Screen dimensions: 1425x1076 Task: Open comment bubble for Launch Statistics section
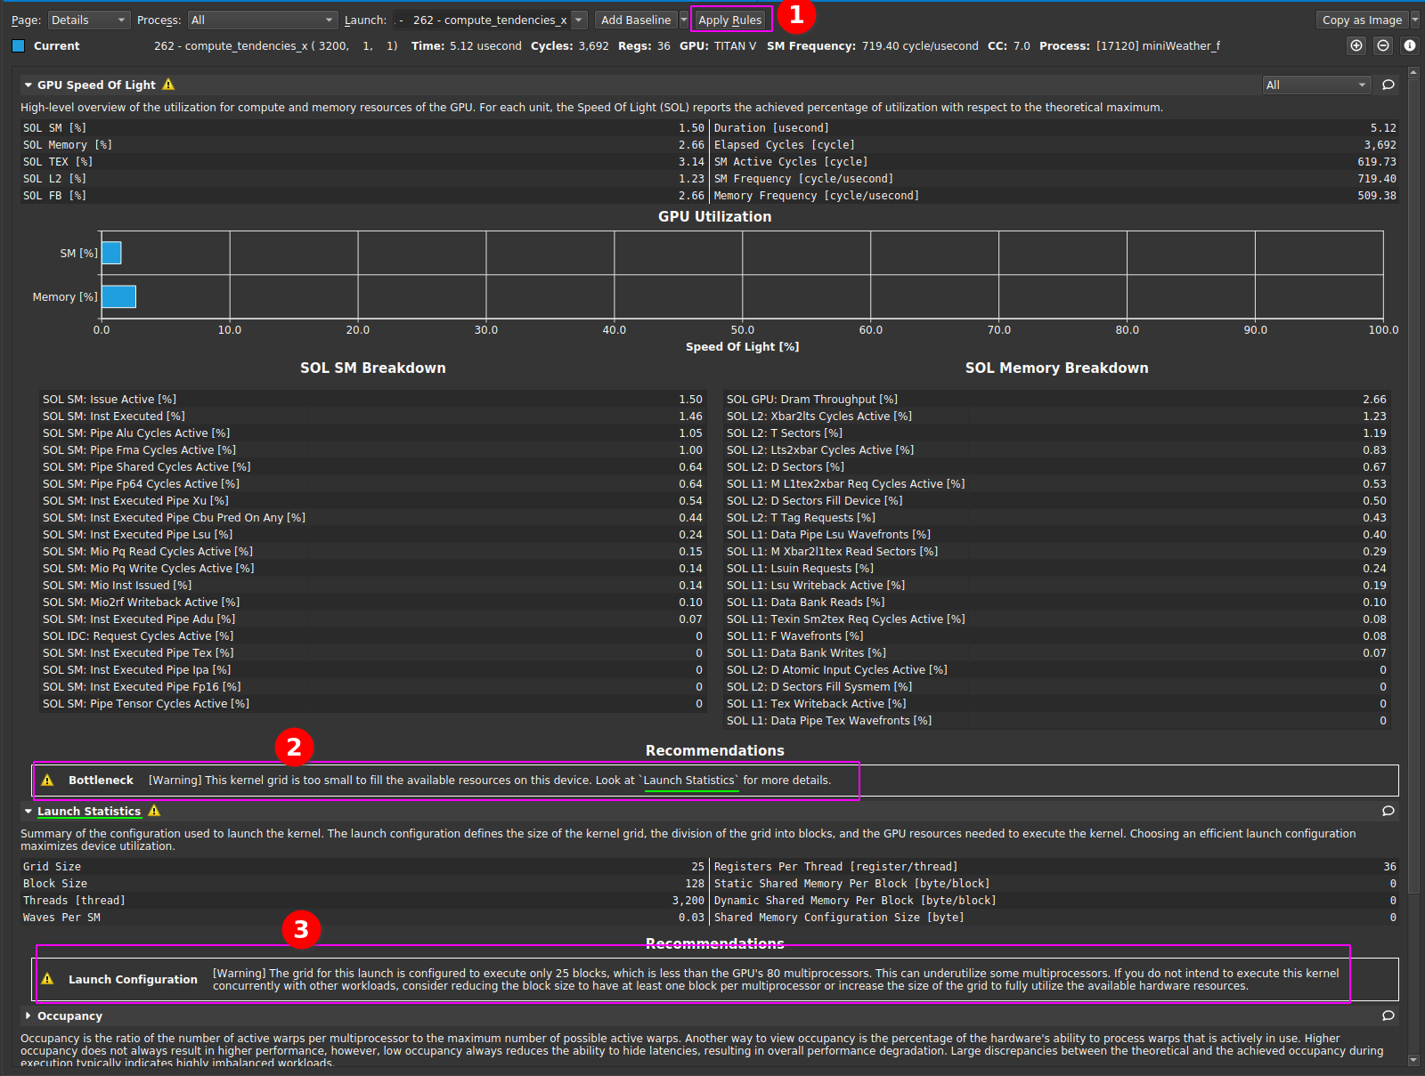[x=1388, y=811]
